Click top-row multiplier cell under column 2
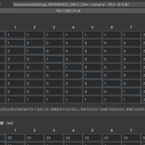Image resolution: width=145 pixels, height=145 pixels. [x=35, y=35]
